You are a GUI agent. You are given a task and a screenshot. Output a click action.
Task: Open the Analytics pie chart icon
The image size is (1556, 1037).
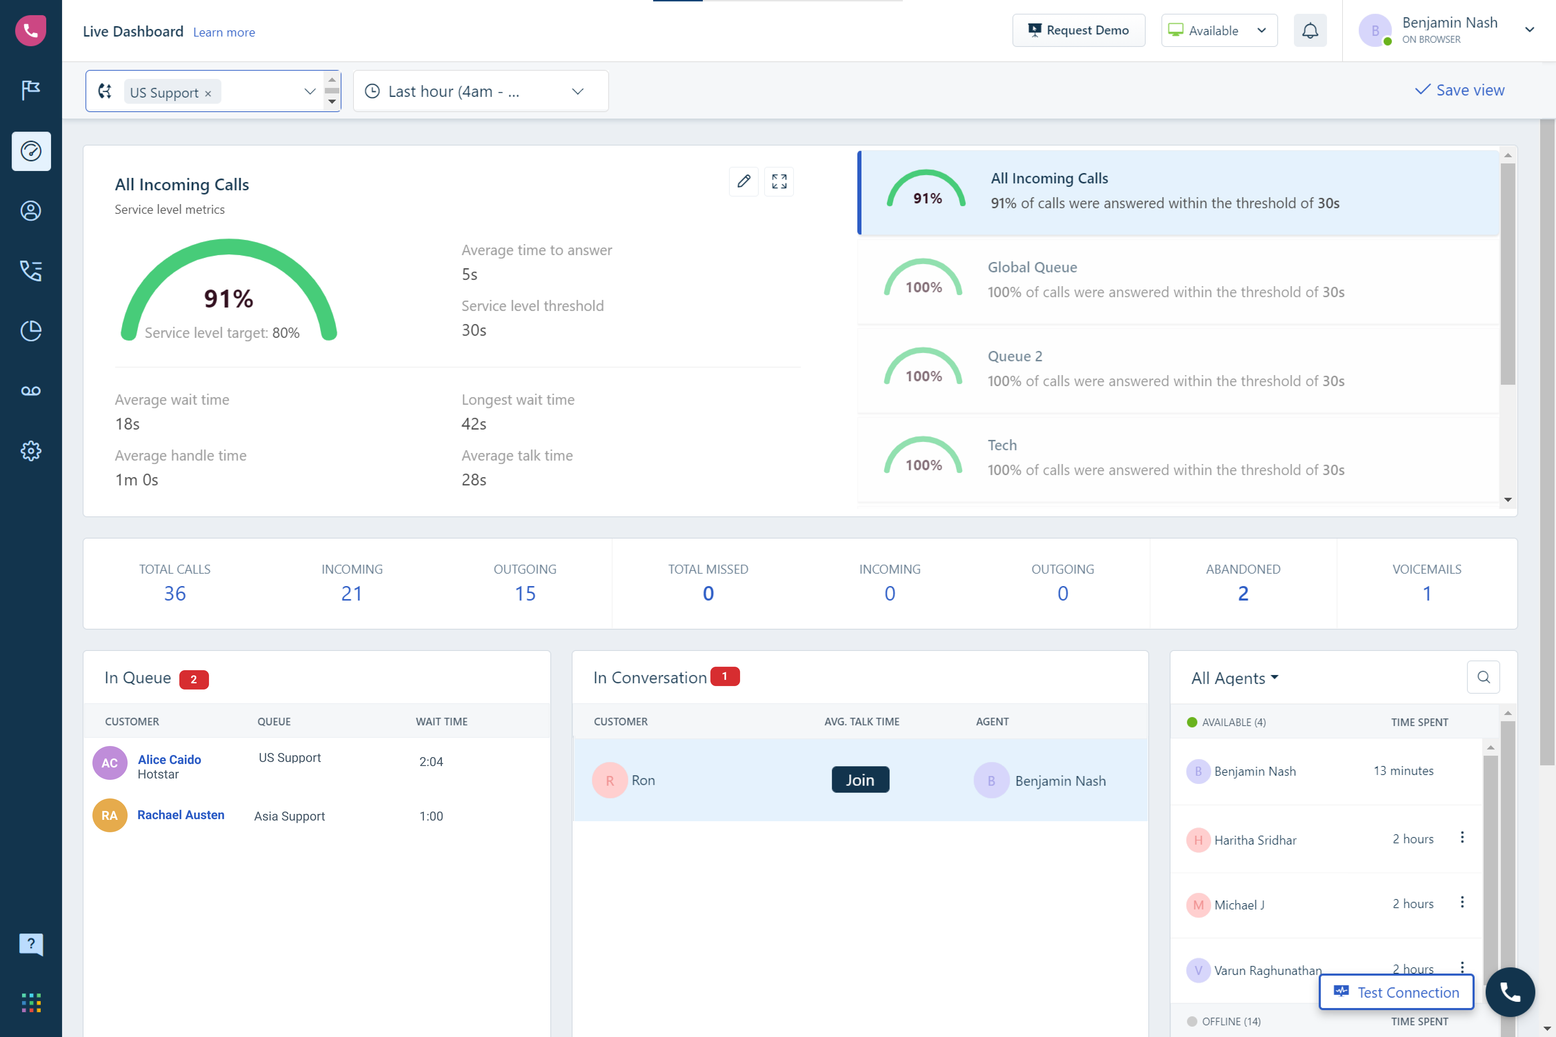[x=31, y=331]
